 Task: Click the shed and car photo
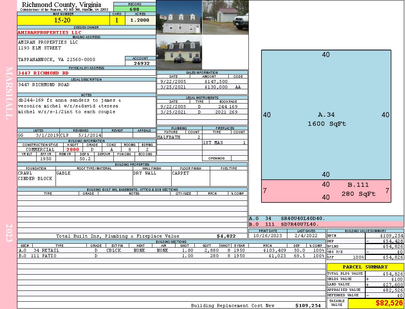tap(226, 17)
